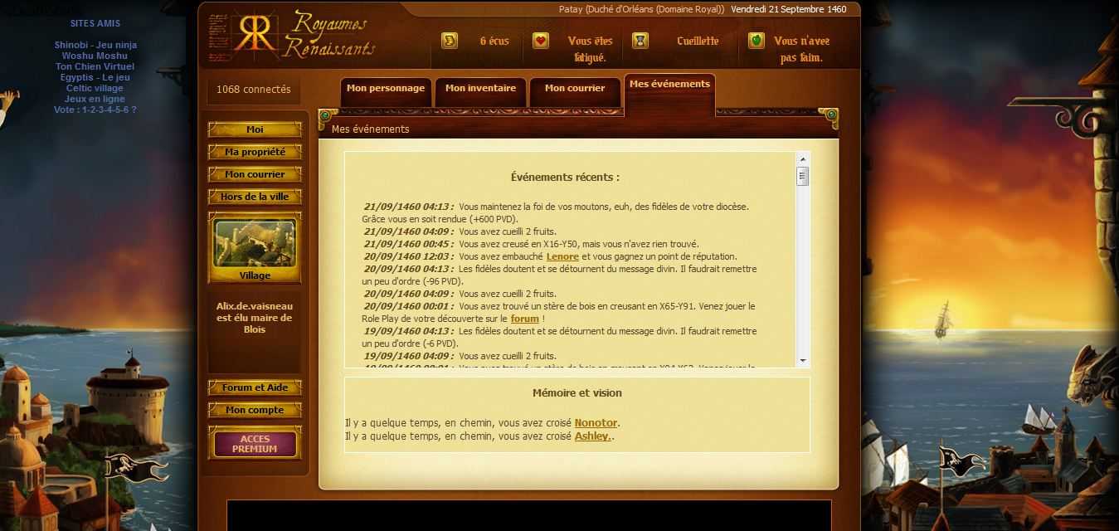The height and width of the screenshot is (531, 1119).
Task: Click Hors de la ville button
Action: coord(255,197)
